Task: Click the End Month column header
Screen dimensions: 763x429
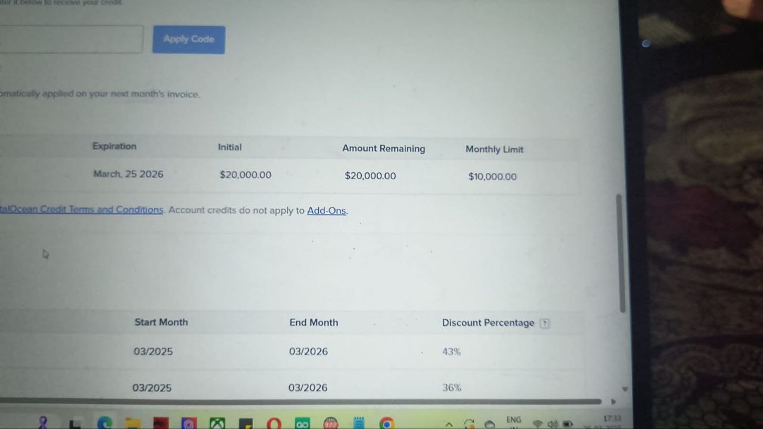Action: (314, 322)
